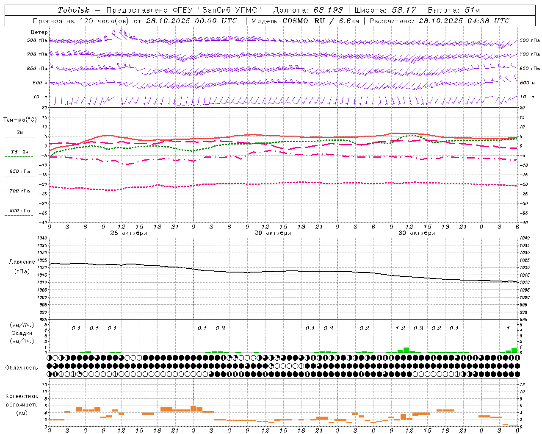Image resolution: width=542 pixels, height=434 pixels.
Task: Click the text "Предоставлено ФГБУ "ЗапСиб УГМС""
Action: tap(185, 10)
